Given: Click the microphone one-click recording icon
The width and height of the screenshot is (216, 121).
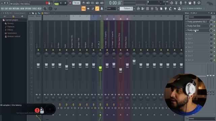Looking at the screenshot, I should coord(181,3).
